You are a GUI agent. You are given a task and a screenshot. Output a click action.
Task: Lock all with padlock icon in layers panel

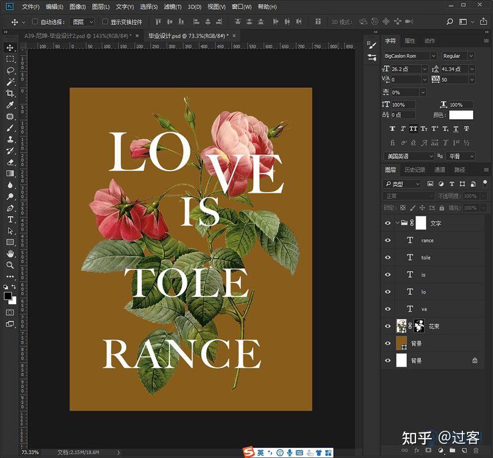coord(442,208)
